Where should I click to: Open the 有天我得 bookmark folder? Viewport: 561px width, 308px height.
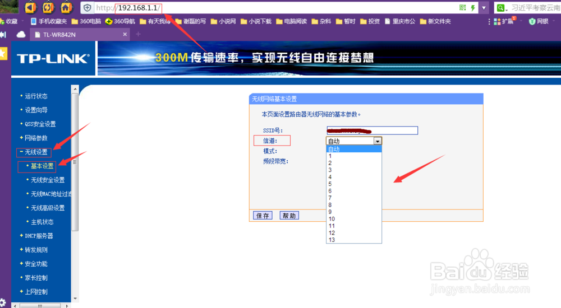click(x=155, y=21)
